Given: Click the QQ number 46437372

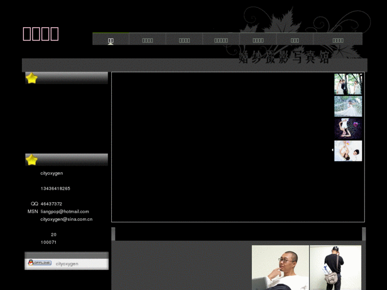Looking at the screenshot, I should point(51,204).
